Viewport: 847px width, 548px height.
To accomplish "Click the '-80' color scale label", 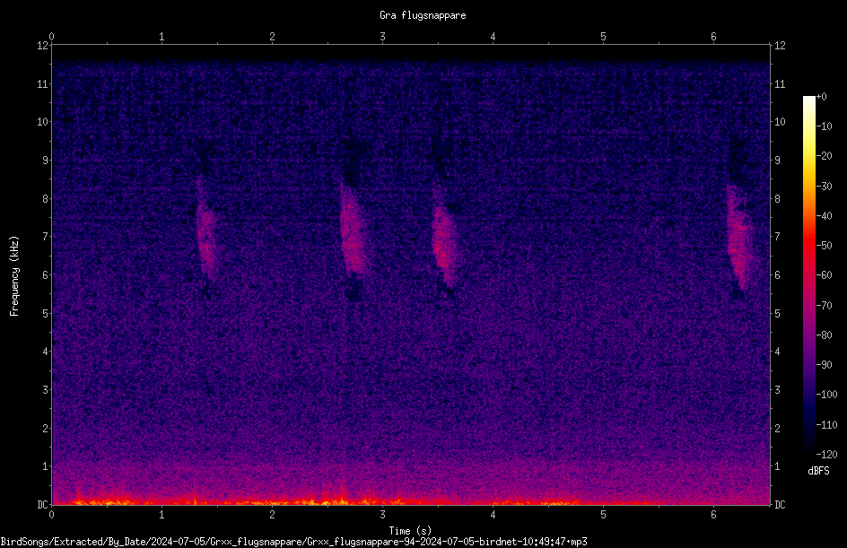I will pyautogui.click(x=824, y=335).
